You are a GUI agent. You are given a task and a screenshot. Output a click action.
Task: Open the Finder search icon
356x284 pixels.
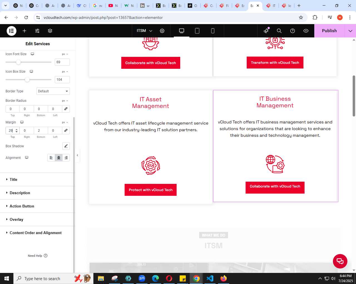pyautogui.click(x=279, y=31)
